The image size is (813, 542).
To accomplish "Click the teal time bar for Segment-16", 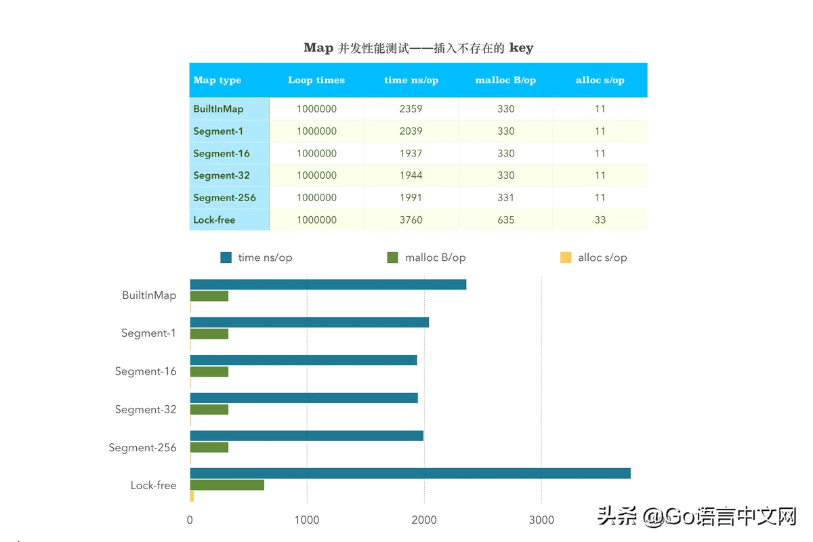I will [304, 360].
